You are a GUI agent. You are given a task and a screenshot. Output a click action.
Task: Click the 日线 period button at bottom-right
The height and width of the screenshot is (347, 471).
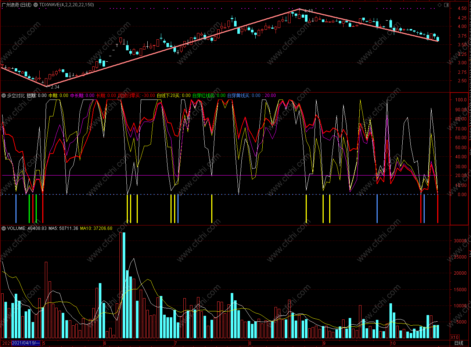pos(459,343)
